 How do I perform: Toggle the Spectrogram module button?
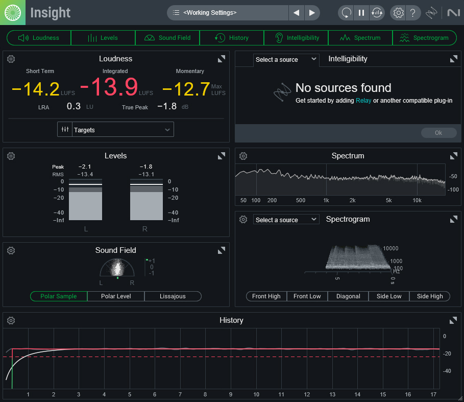424,38
